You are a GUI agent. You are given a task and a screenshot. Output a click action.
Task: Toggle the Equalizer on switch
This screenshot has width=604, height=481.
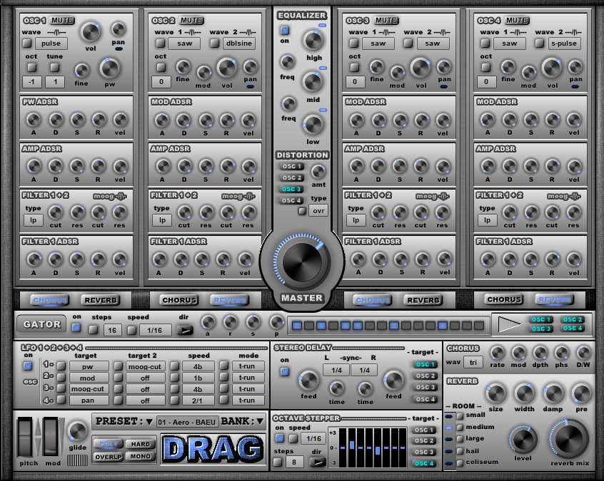point(285,31)
